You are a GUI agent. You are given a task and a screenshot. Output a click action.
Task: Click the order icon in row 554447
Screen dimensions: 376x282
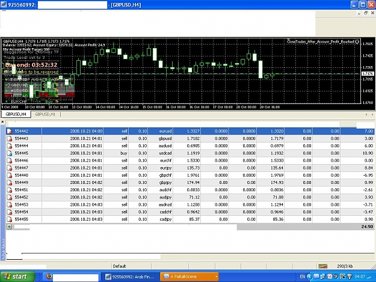tap(10, 168)
